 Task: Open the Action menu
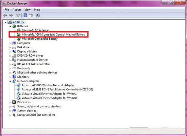click(x=17, y=10)
